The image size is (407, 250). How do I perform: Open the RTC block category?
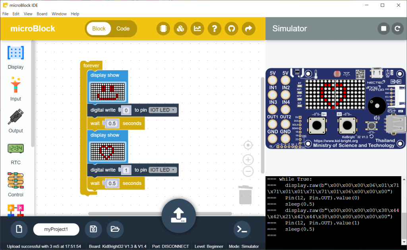click(16, 154)
